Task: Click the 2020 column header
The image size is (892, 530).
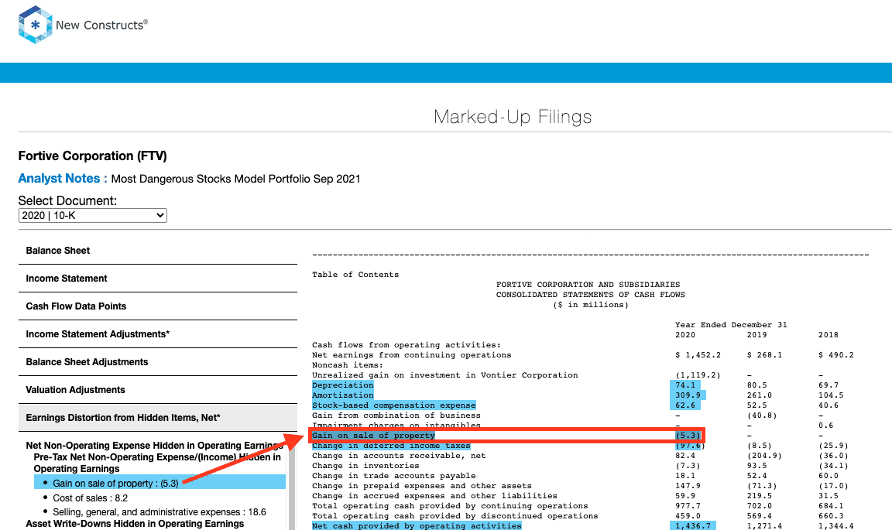Action: [685, 335]
